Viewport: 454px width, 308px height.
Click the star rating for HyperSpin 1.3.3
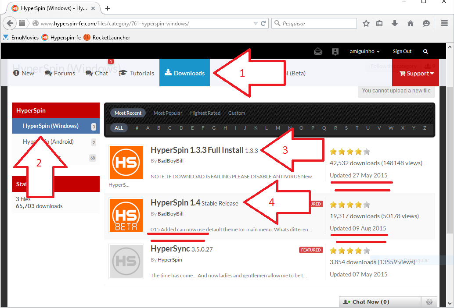coord(350,152)
